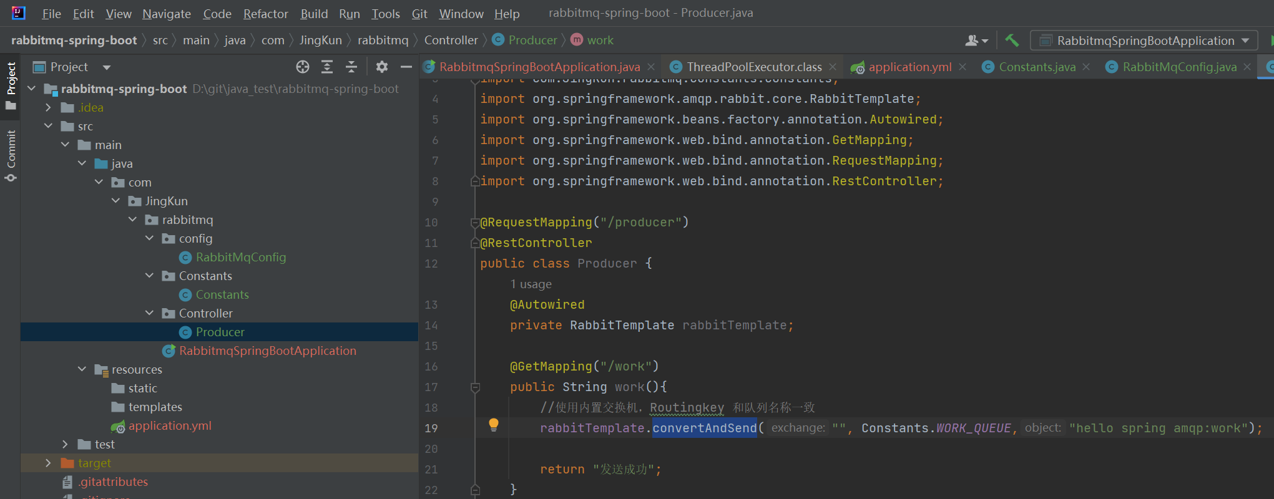
Task: Open the Git menu
Action: tap(419, 14)
